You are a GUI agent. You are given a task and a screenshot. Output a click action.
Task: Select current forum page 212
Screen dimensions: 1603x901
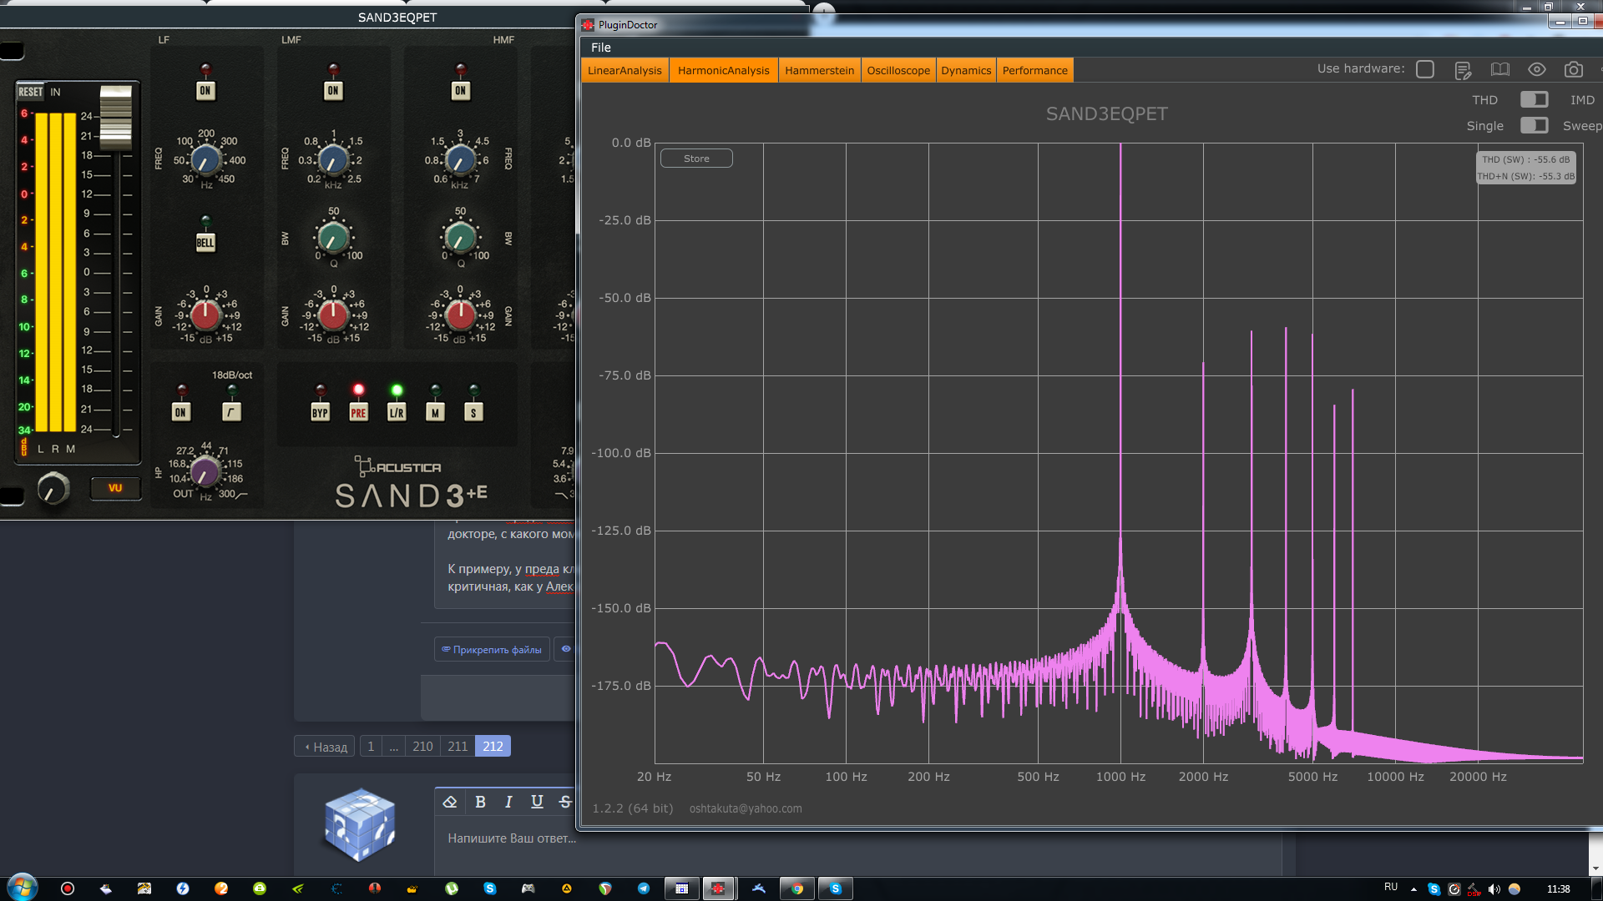[x=493, y=747]
